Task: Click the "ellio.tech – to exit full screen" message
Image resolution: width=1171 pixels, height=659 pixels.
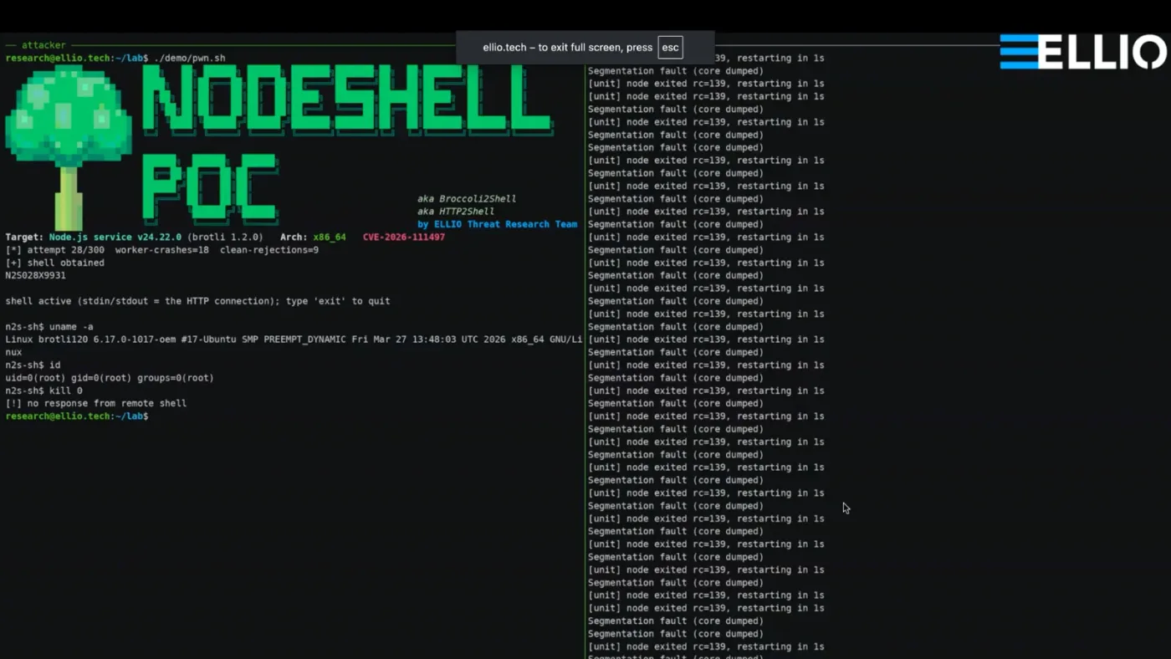Action: (x=567, y=48)
